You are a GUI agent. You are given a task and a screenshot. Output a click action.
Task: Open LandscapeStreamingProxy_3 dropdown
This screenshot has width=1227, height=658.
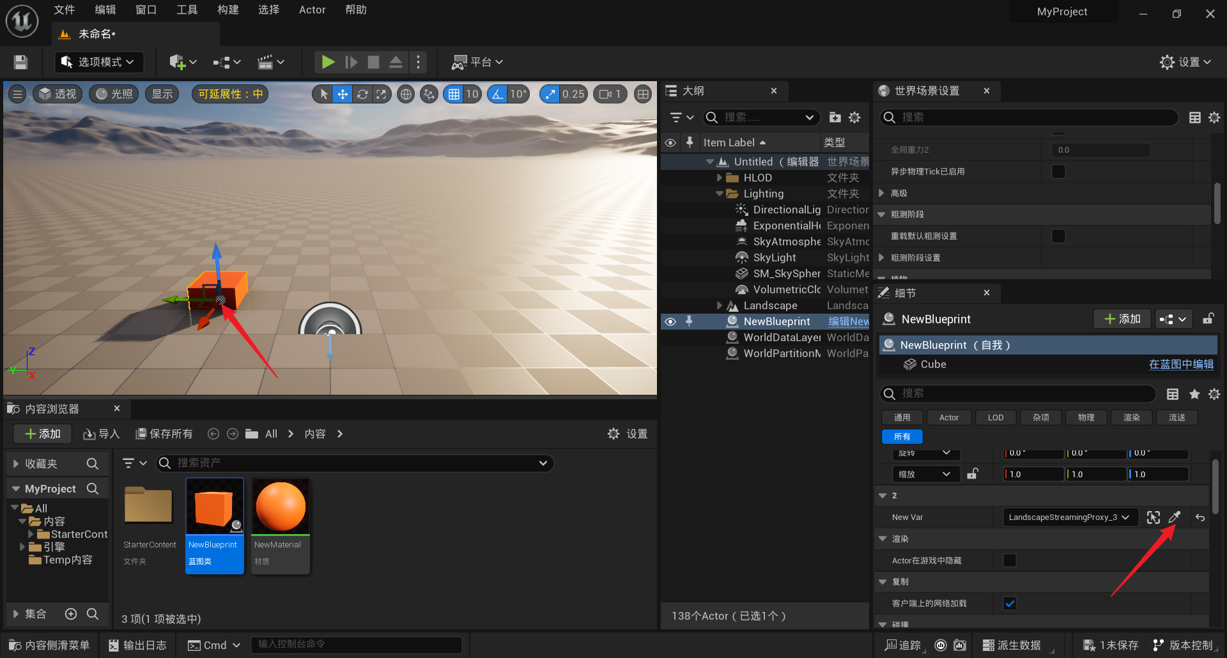[x=1070, y=517]
